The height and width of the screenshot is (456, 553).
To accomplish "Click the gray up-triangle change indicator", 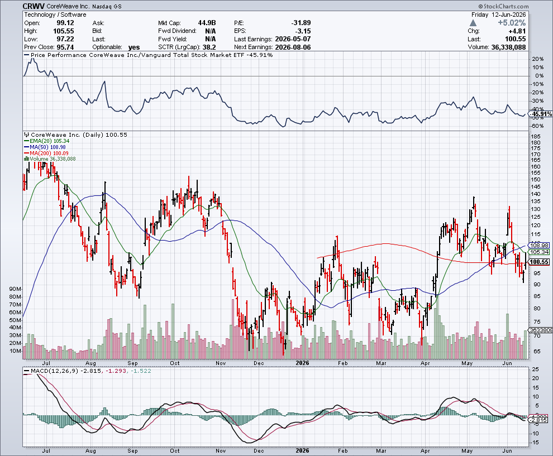I will pos(473,23).
